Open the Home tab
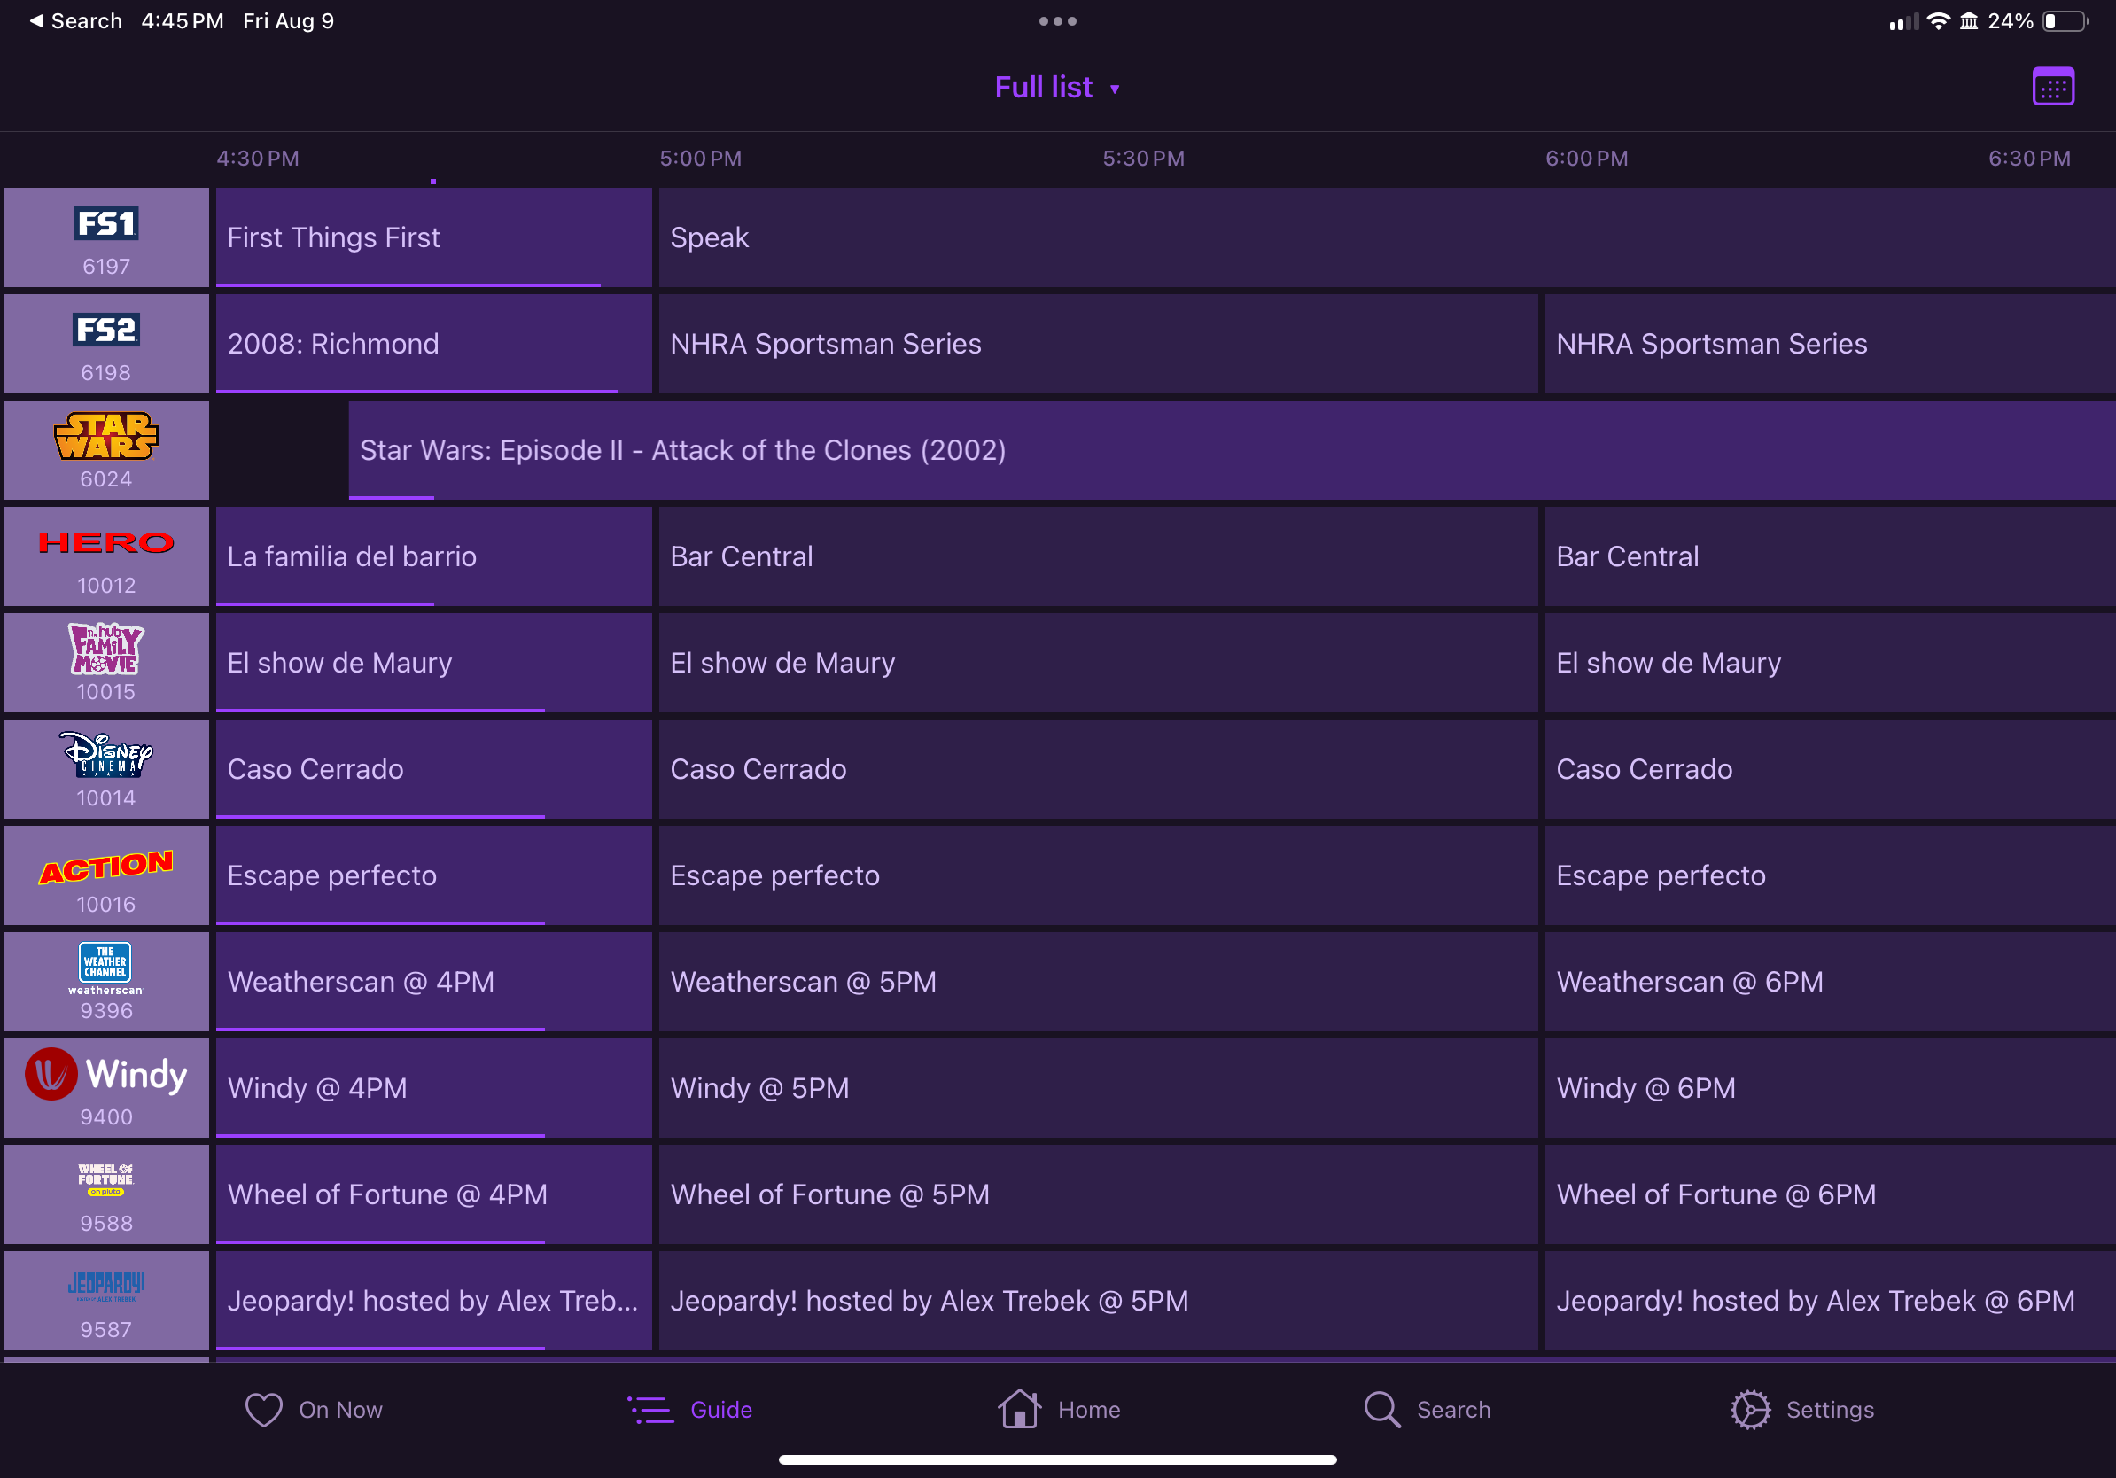Screen dimensions: 2116x1478 tap(1059, 1410)
